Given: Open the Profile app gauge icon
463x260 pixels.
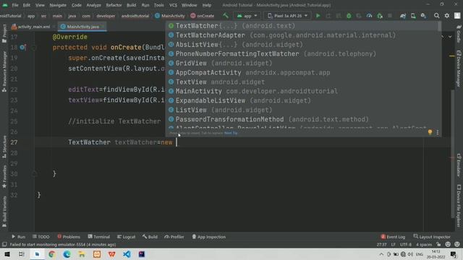Looking at the screenshot, I should (x=369, y=16).
